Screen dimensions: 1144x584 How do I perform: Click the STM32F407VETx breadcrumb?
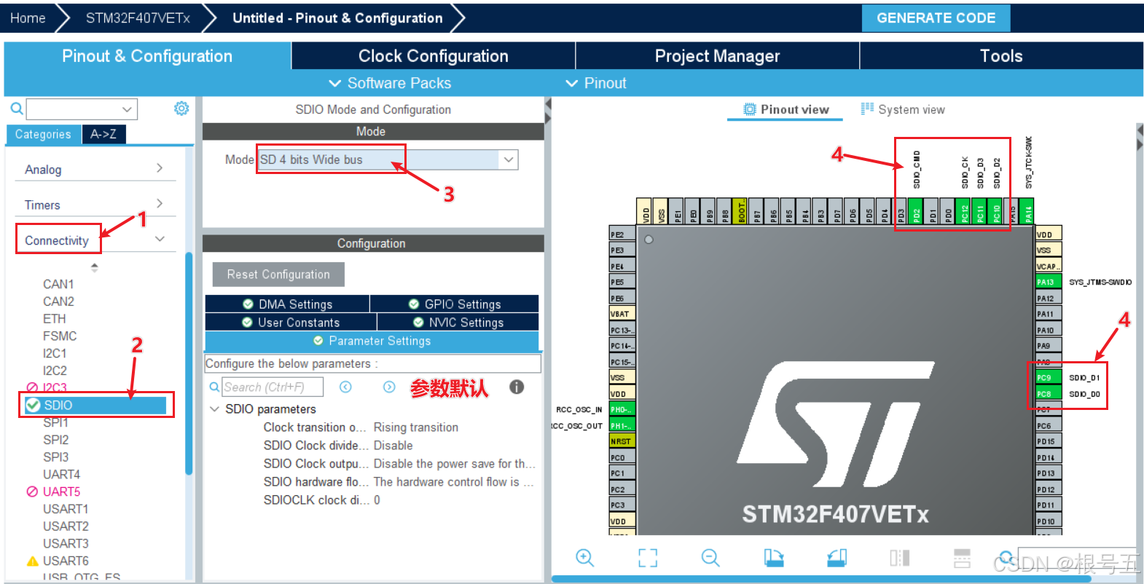pos(138,18)
